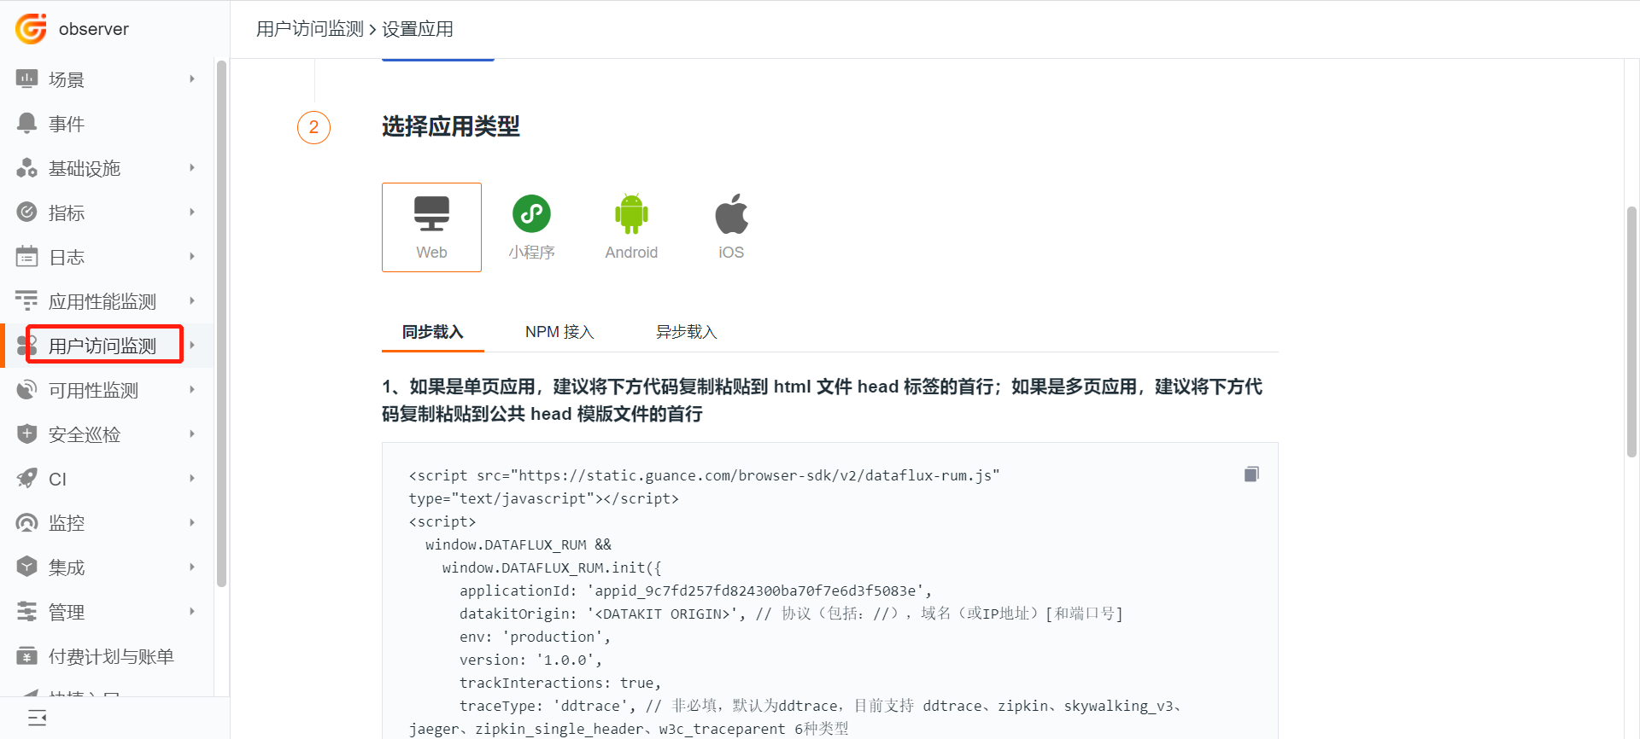
Task: Click the env: 'production' code line
Action: pos(535,637)
